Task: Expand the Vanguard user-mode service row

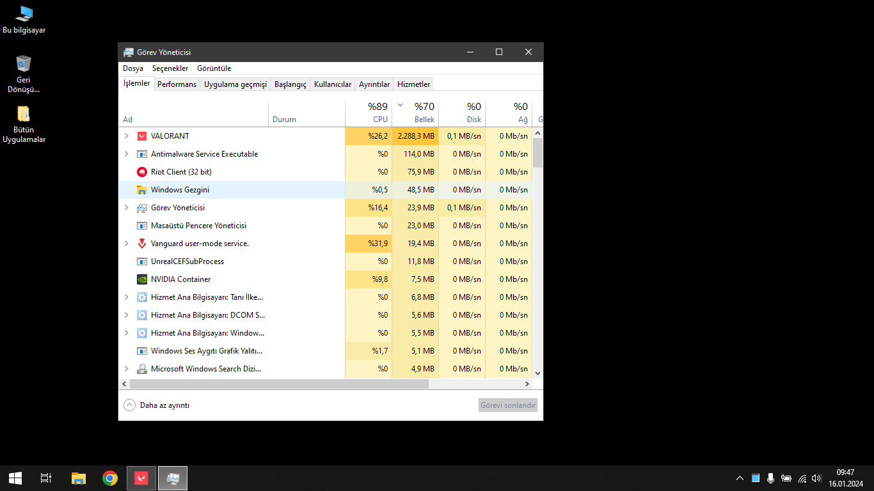Action: click(x=127, y=244)
